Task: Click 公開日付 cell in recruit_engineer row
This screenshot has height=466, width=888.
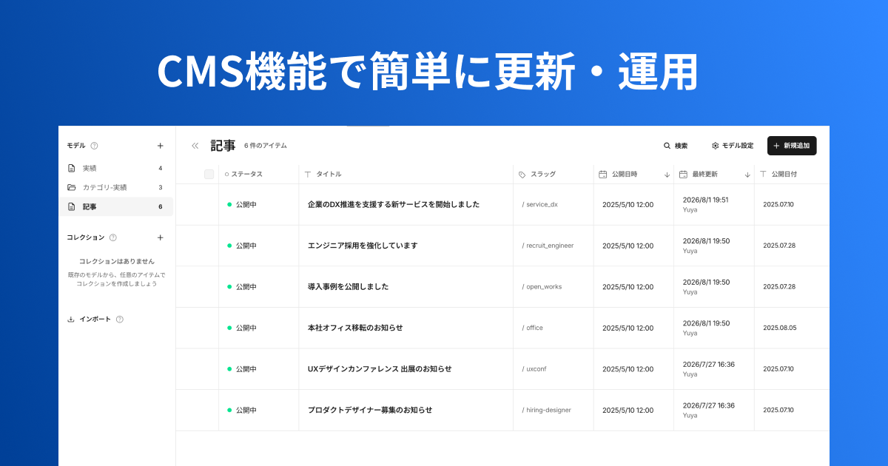Action: [780, 246]
